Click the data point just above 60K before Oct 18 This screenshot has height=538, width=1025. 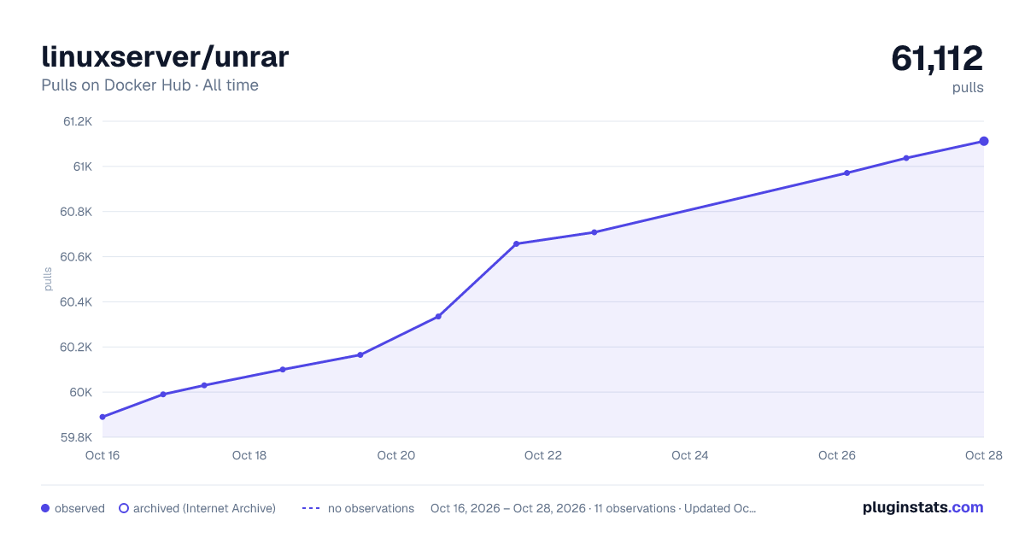204,385
